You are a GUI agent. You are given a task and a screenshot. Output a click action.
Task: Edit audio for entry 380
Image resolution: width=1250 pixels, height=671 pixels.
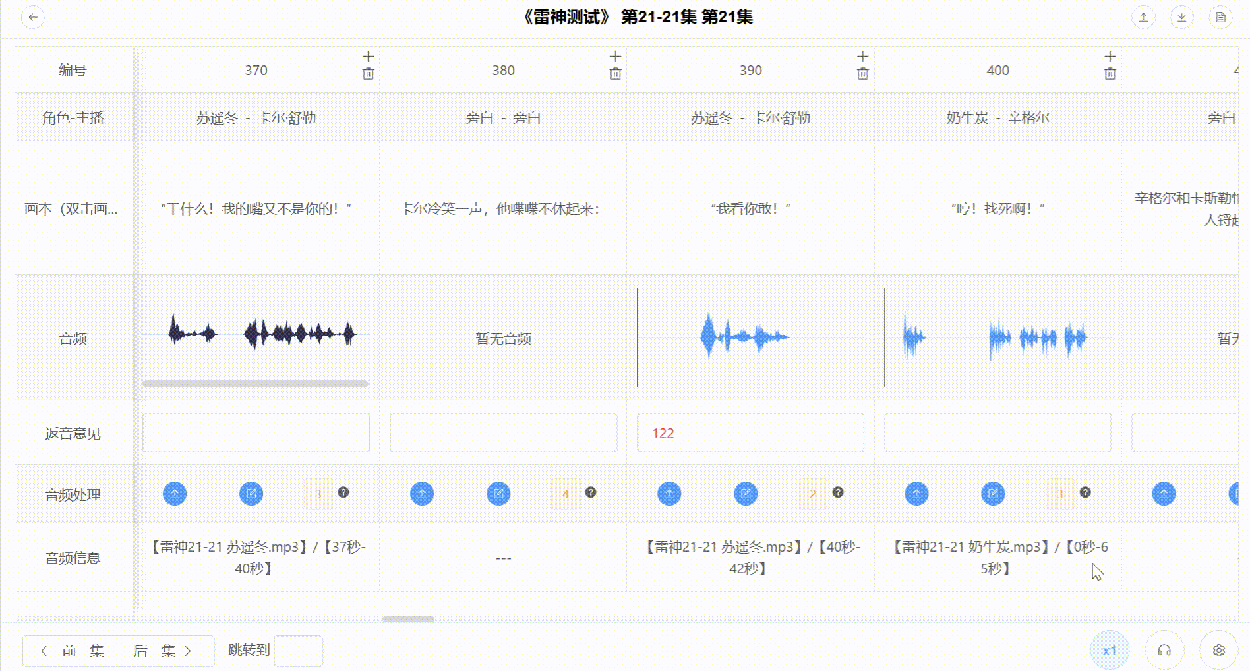(498, 494)
